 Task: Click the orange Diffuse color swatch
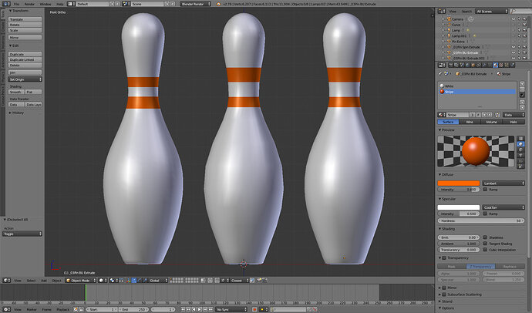tap(459, 183)
